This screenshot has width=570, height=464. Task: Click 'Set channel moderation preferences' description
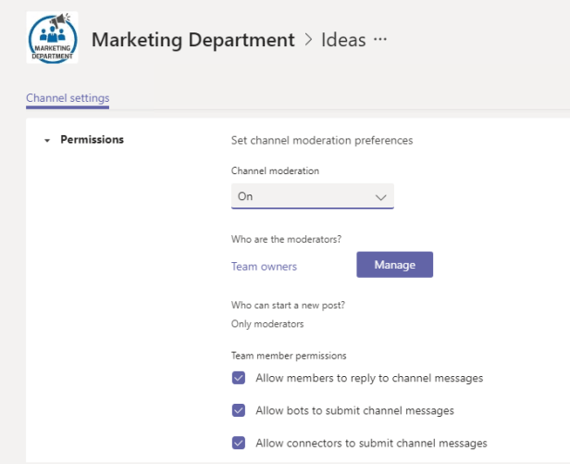click(321, 141)
